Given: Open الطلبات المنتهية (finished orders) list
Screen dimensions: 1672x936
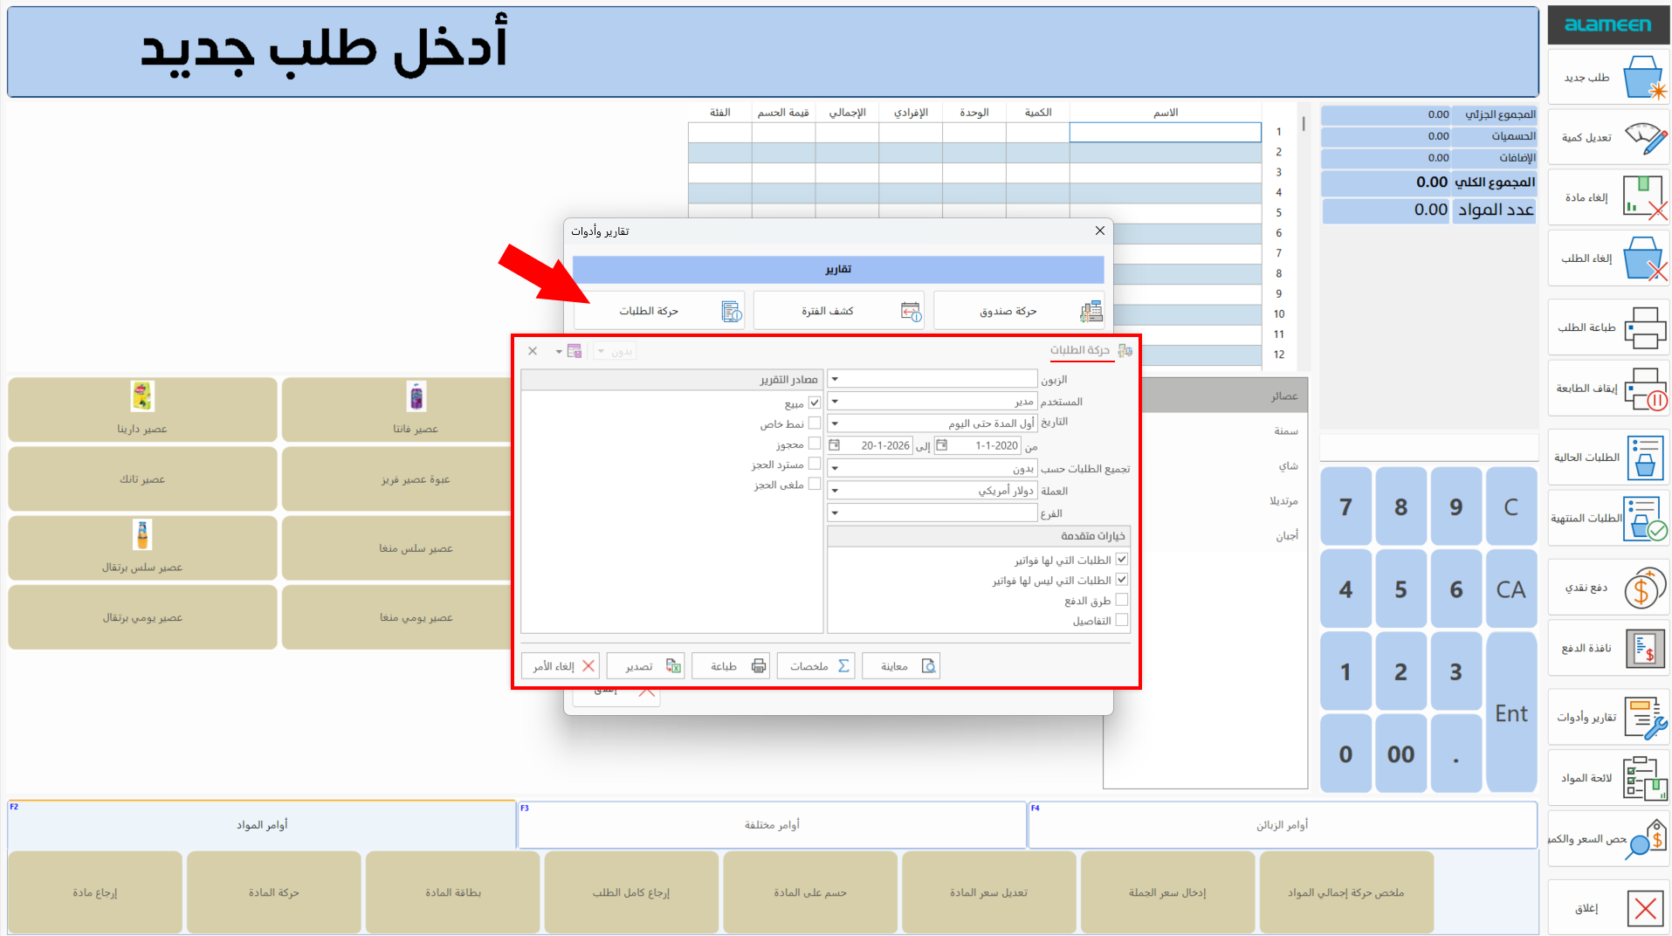Looking at the screenshot, I should coord(1608,518).
